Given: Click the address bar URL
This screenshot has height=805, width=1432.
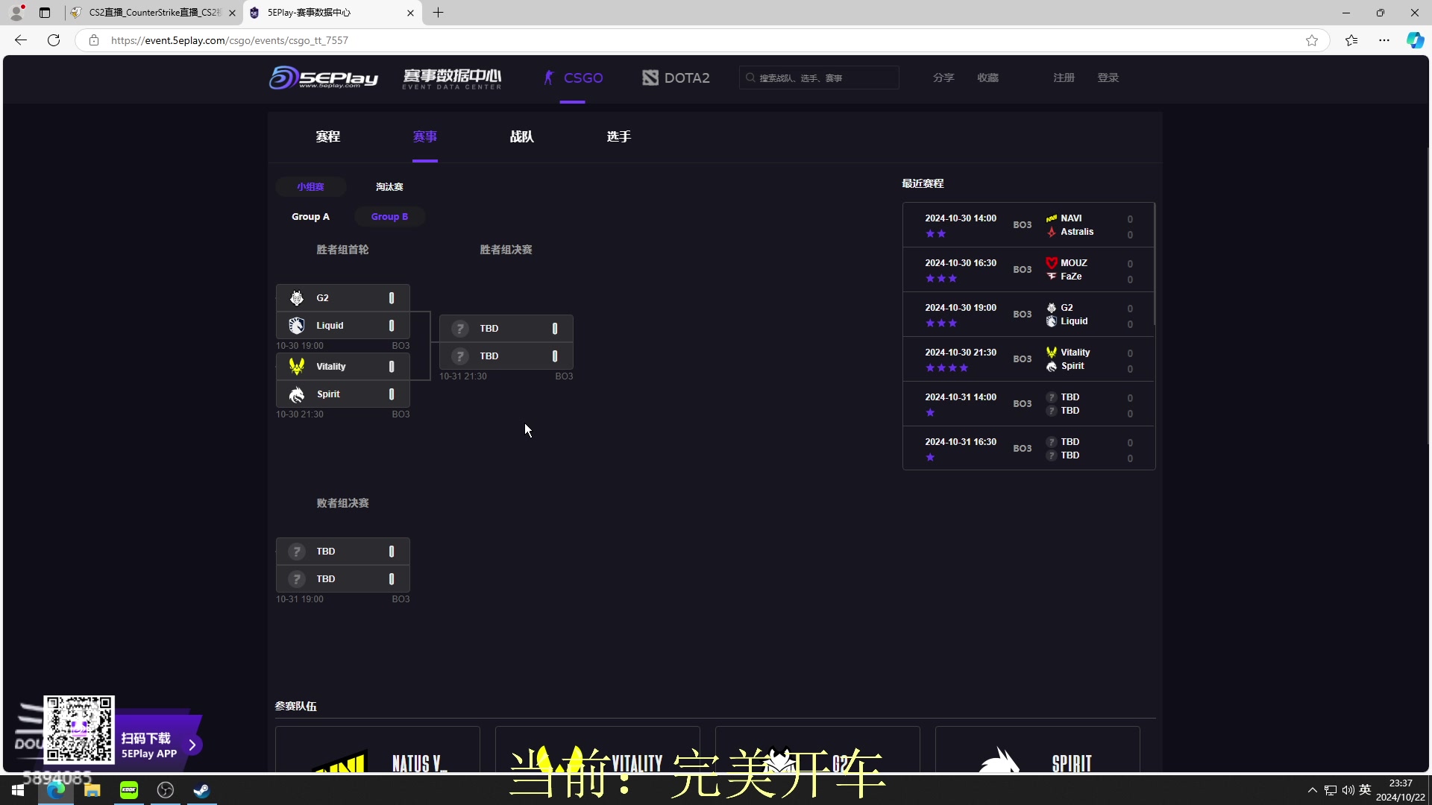Looking at the screenshot, I should (230, 40).
